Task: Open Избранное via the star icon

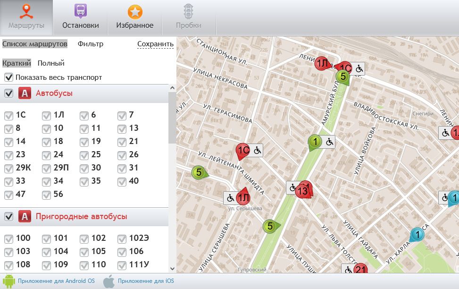Action: coord(135,11)
